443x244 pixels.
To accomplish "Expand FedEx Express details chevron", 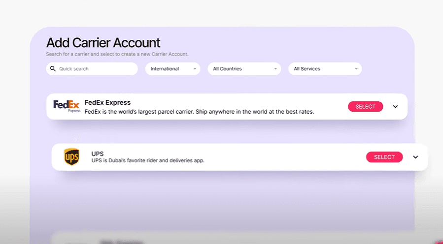I will 395,107.
